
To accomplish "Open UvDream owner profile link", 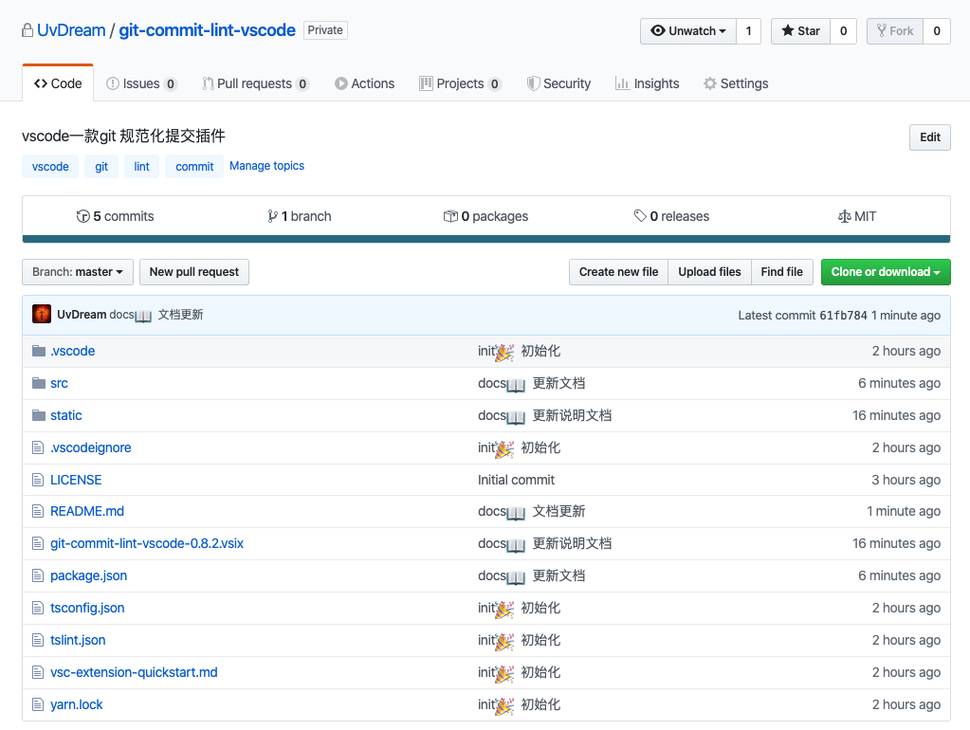I will (x=71, y=30).
